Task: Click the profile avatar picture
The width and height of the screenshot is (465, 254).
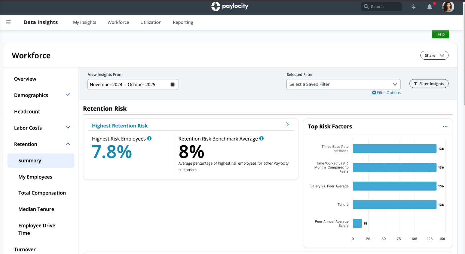Action: pyautogui.click(x=448, y=6)
